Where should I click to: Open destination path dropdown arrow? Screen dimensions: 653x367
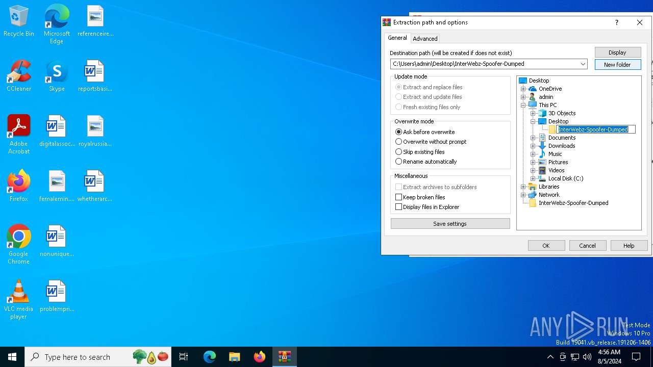pyautogui.click(x=583, y=64)
